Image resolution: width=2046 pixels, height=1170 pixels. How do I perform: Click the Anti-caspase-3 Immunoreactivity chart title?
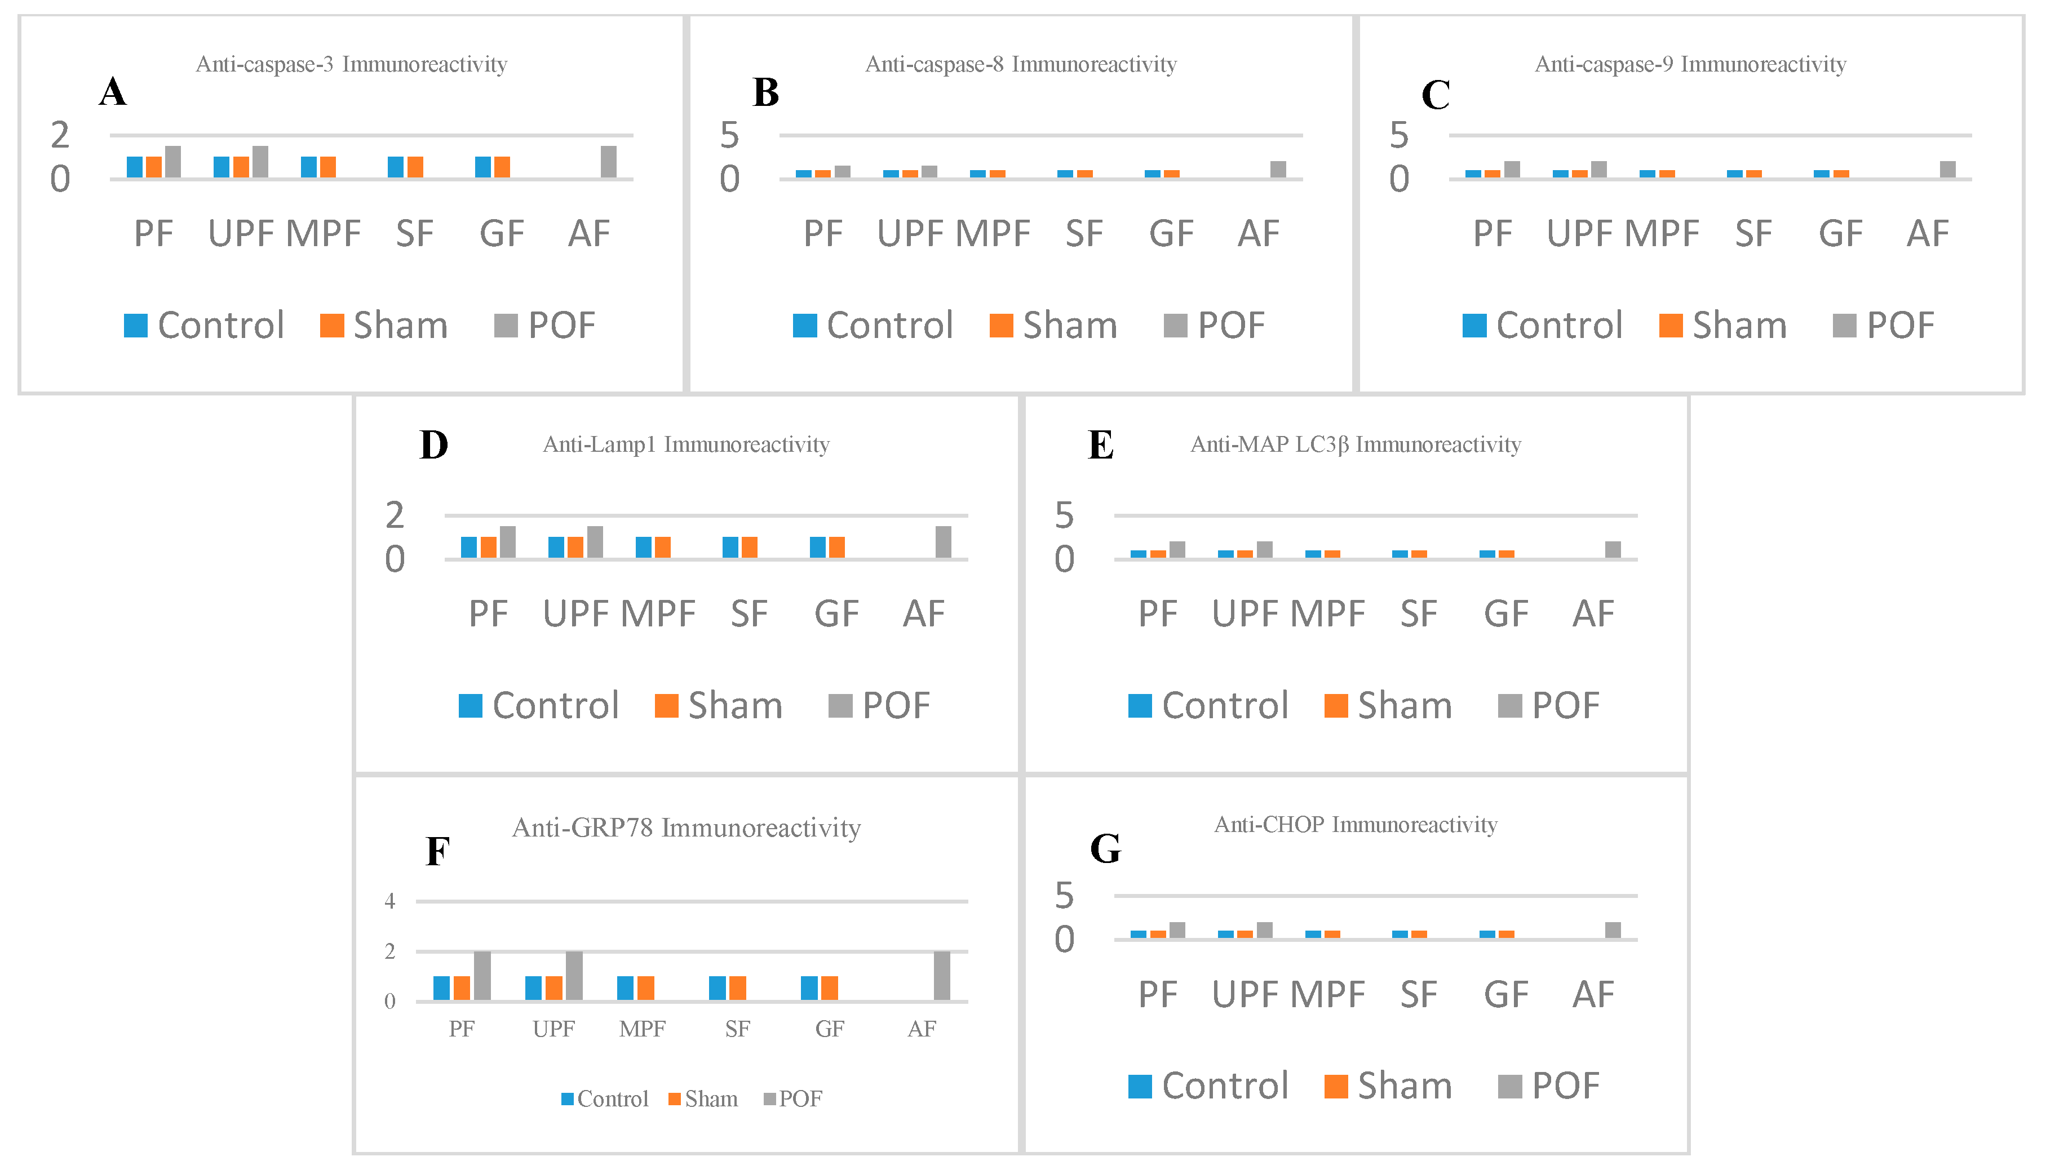(351, 64)
